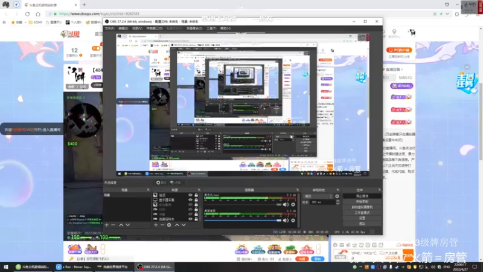Increase transition duration with stepper arrows
483x272 pixels.
(337, 201)
